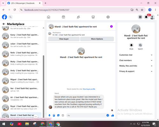Screen dimensions: 159x127
Task: Click the purple conversation information icon
Action: pos(111,26)
